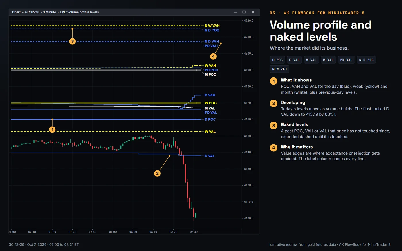
Task: Click the 07:30 time axis label
Action: coord(72,232)
